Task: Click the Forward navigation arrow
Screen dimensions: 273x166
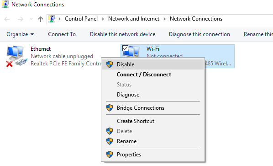Action: pos(21,19)
